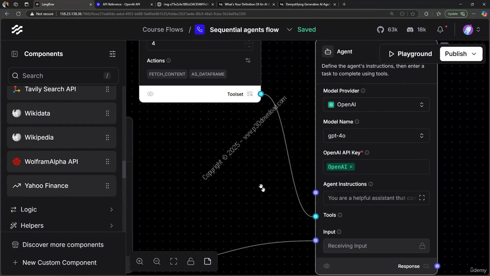Add a note to canvas
This screenshot has height=276, width=490.
tap(207, 261)
